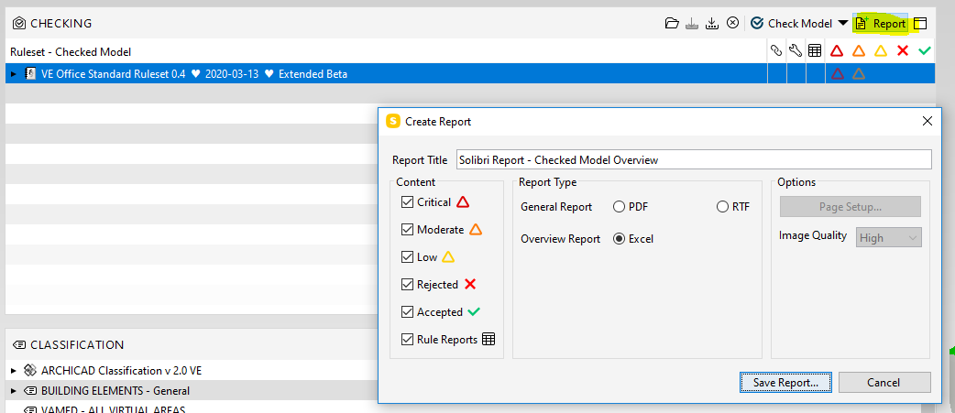Click the orange moderate triangle column header
Image resolution: width=955 pixels, height=413 pixels.
coord(859,51)
